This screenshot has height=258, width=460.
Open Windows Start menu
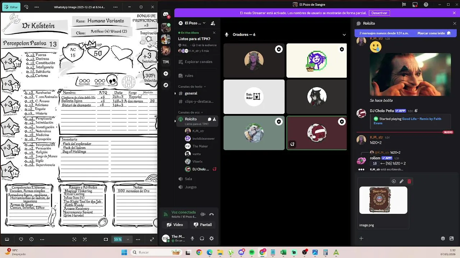pos(124,252)
